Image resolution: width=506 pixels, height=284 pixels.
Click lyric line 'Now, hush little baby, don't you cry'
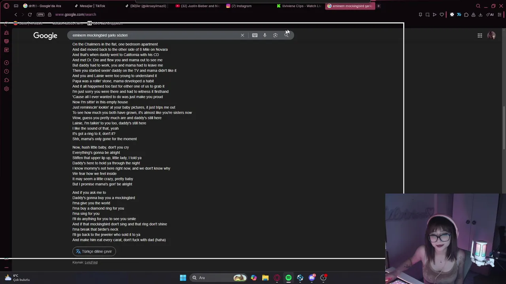pyautogui.click(x=100, y=147)
